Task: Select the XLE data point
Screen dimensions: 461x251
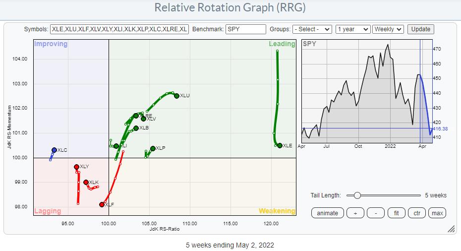Action: pyautogui.click(x=280, y=145)
